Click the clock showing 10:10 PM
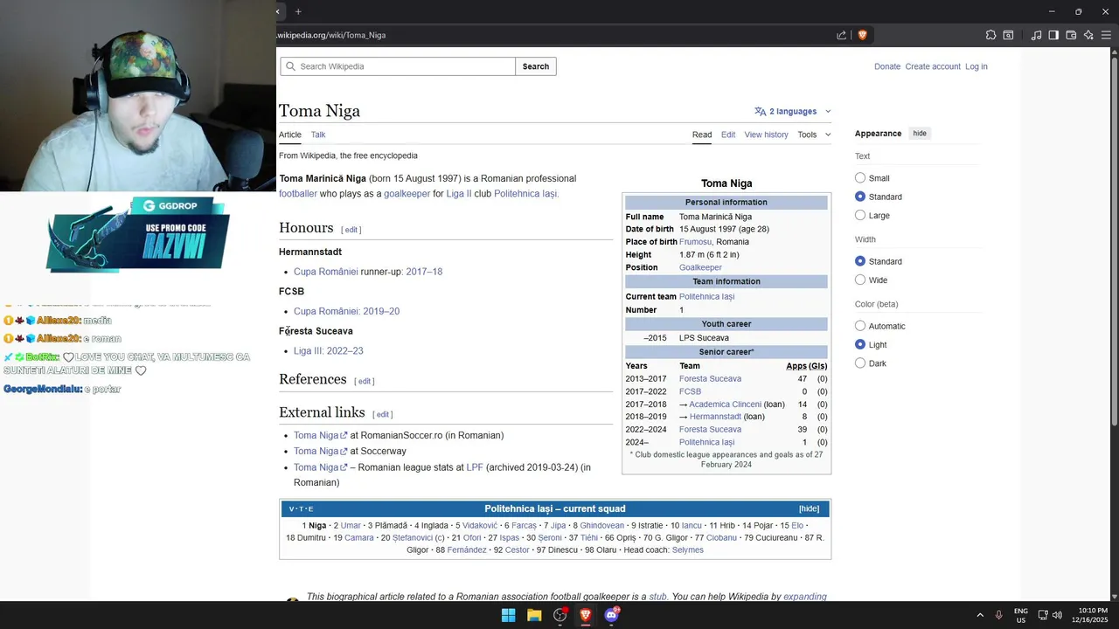The height and width of the screenshot is (629, 1119). click(x=1093, y=610)
